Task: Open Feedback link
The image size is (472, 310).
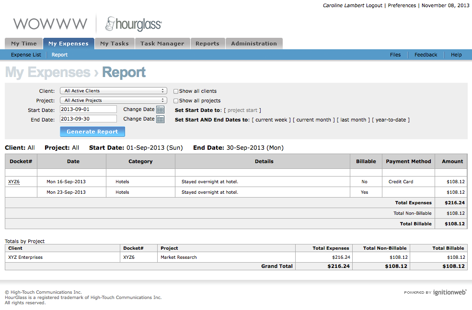Action: click(426, 55)
